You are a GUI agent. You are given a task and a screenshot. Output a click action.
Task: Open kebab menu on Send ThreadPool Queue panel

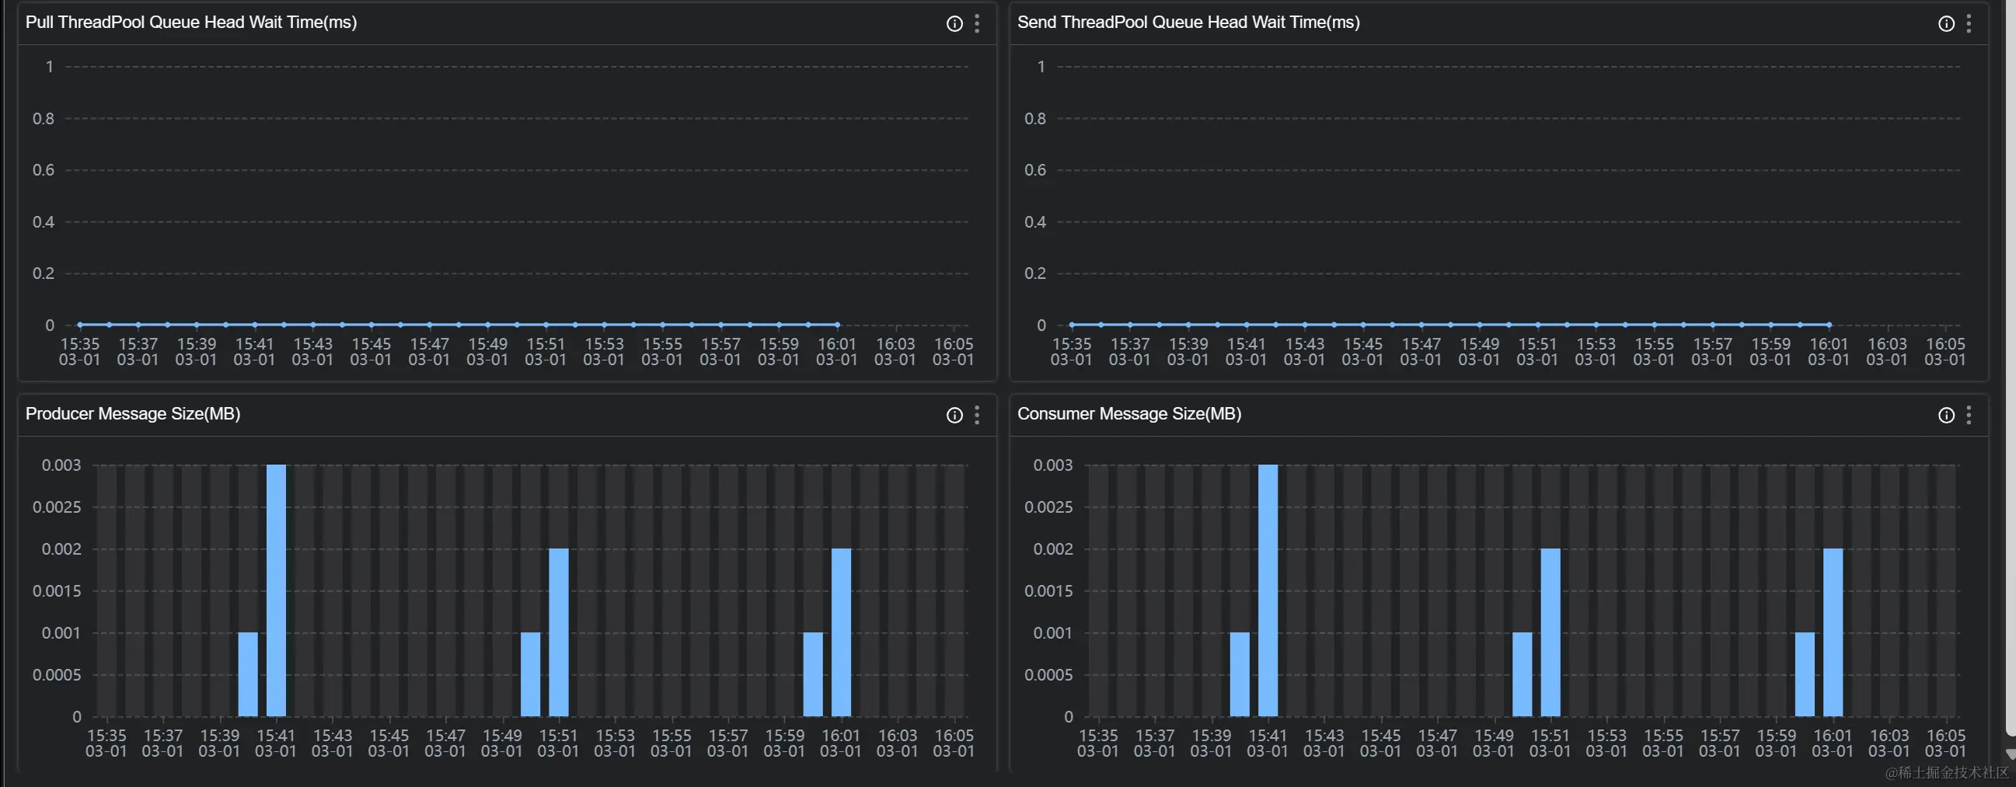tap(1969, 23)
